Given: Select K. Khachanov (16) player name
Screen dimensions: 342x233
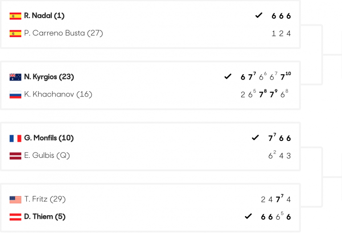Looking at the screenshot, I should pos(58,94).
